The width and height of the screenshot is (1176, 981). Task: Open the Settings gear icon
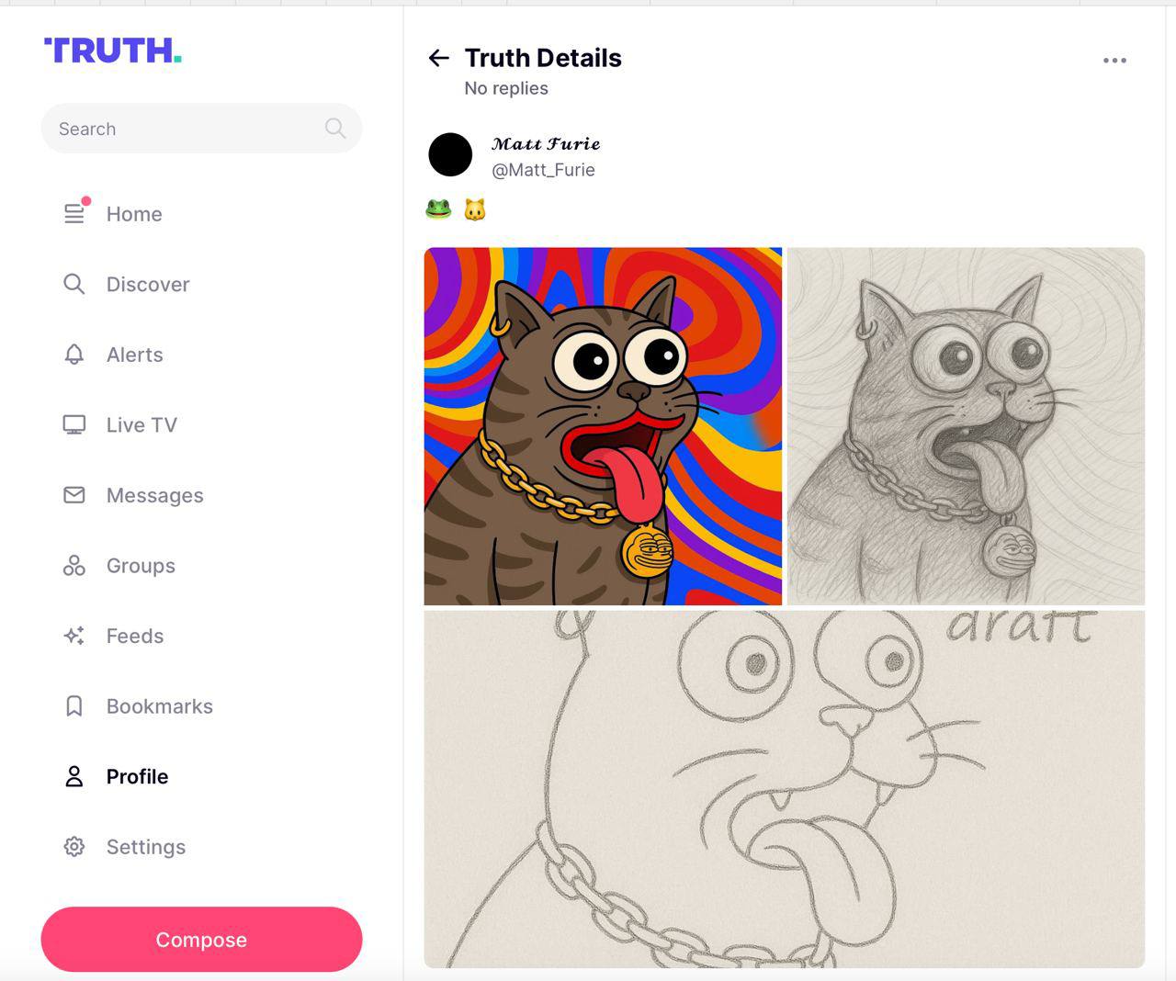pyautogui.click(x=74, y=846)
